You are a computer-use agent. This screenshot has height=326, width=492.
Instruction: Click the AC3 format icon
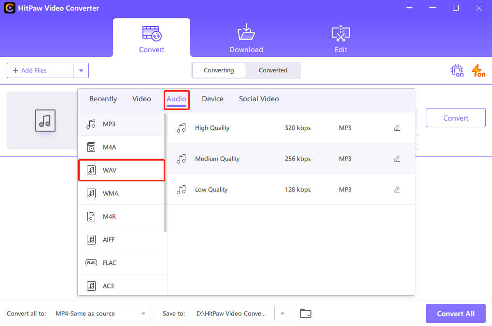pos(91,286)
